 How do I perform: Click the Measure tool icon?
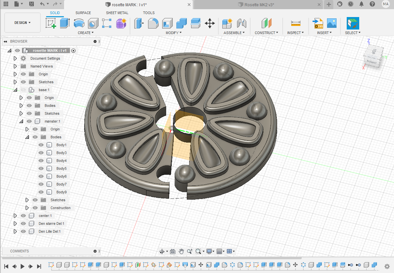pyautogui.click(x=295, y=23)
